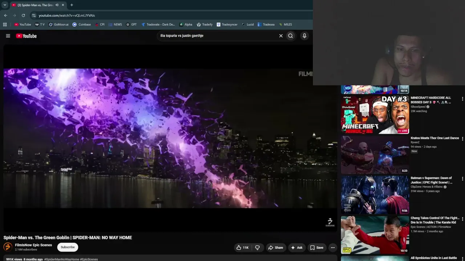Open the MILES bookmark
This screenshot has height=261, width=465.
click(285, 25)
